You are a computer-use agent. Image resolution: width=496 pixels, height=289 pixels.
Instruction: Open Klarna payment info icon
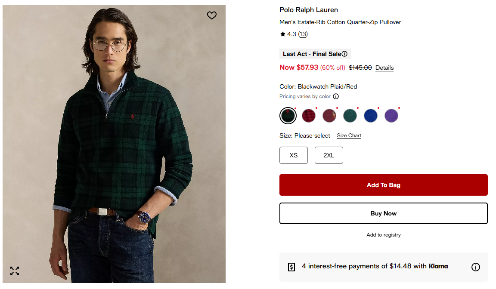[x=475, y=267]
